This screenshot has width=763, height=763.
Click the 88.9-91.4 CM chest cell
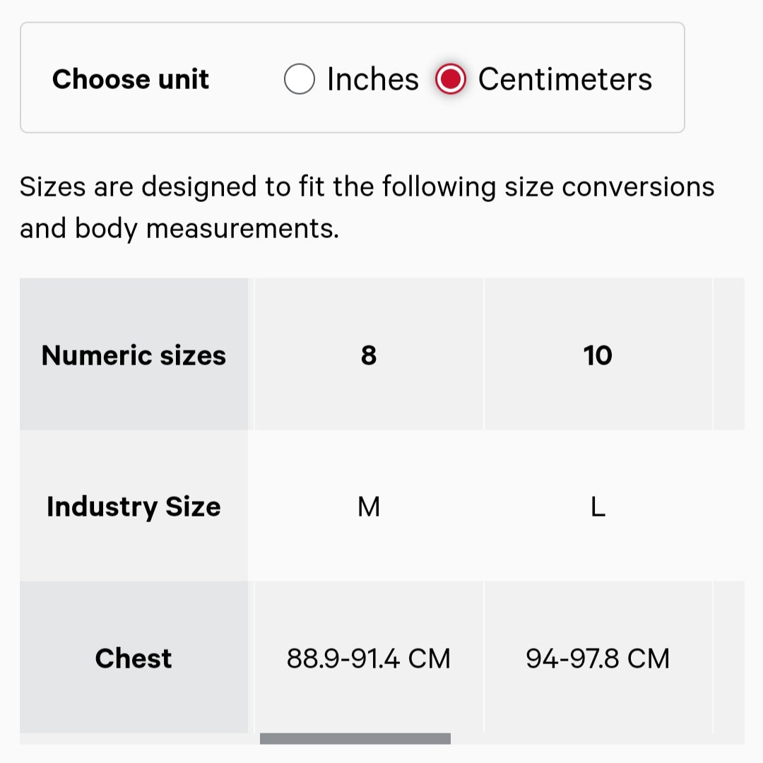369,658
